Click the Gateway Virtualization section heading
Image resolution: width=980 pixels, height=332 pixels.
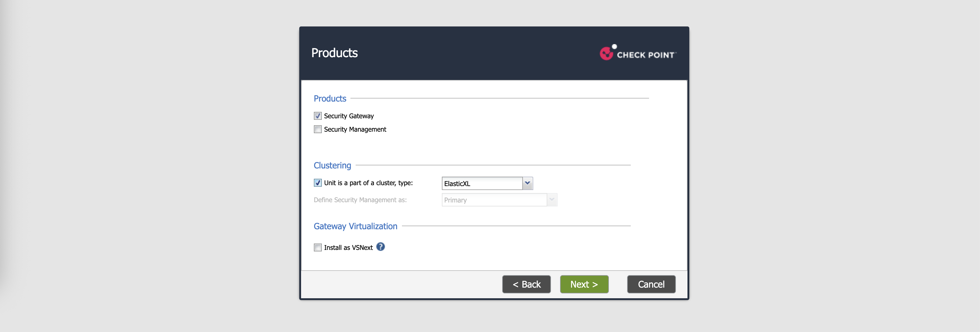355,226
